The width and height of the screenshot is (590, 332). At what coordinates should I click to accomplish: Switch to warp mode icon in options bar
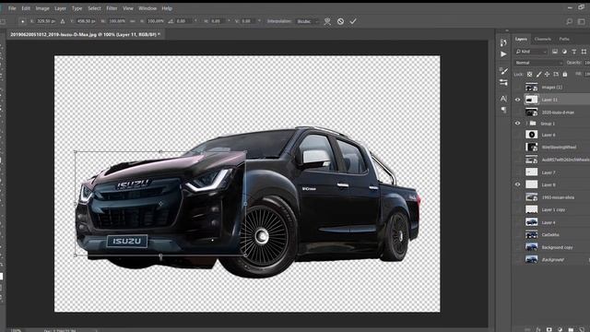click(x=327, y=21)
